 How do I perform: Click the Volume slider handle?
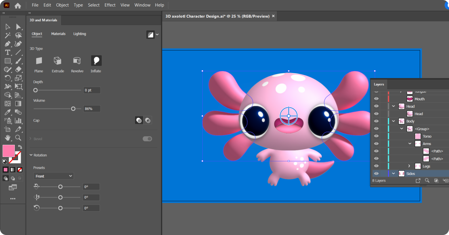point(73,109)
